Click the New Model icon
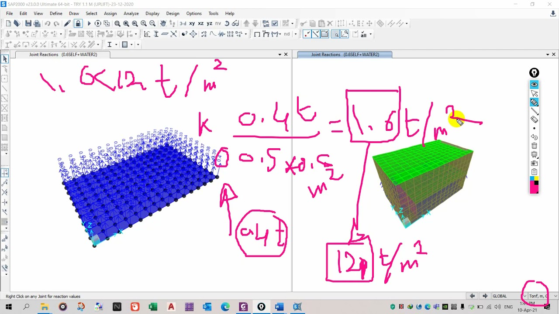 (x=8, y=23)
